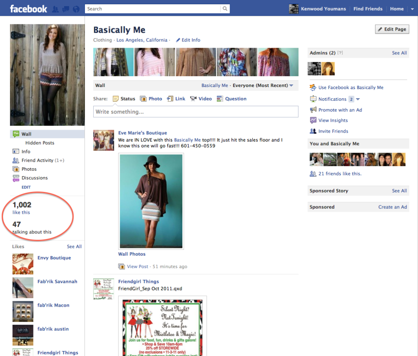418x356 pixels.
Task: Click the friend requests icon in top bar
Action: tap(55, 9)
